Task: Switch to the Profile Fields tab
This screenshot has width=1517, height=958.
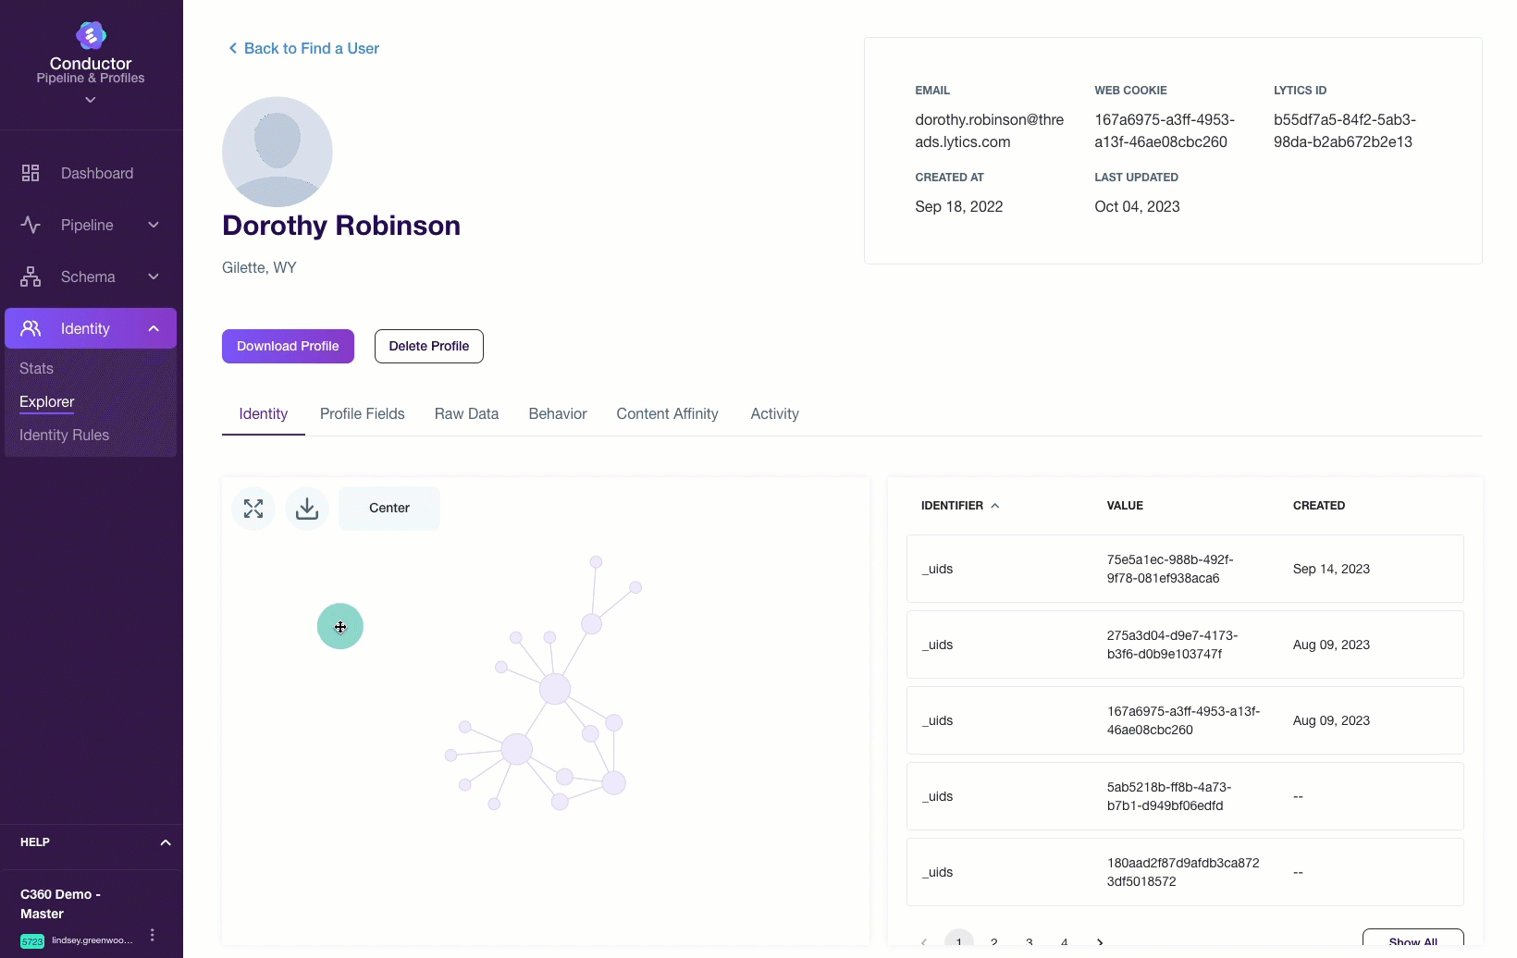Action: 363,414
